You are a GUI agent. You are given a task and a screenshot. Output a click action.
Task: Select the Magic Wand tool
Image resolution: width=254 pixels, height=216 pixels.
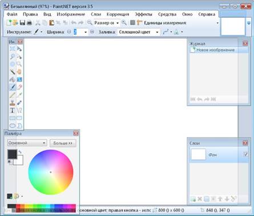click(x=13, y=72)
